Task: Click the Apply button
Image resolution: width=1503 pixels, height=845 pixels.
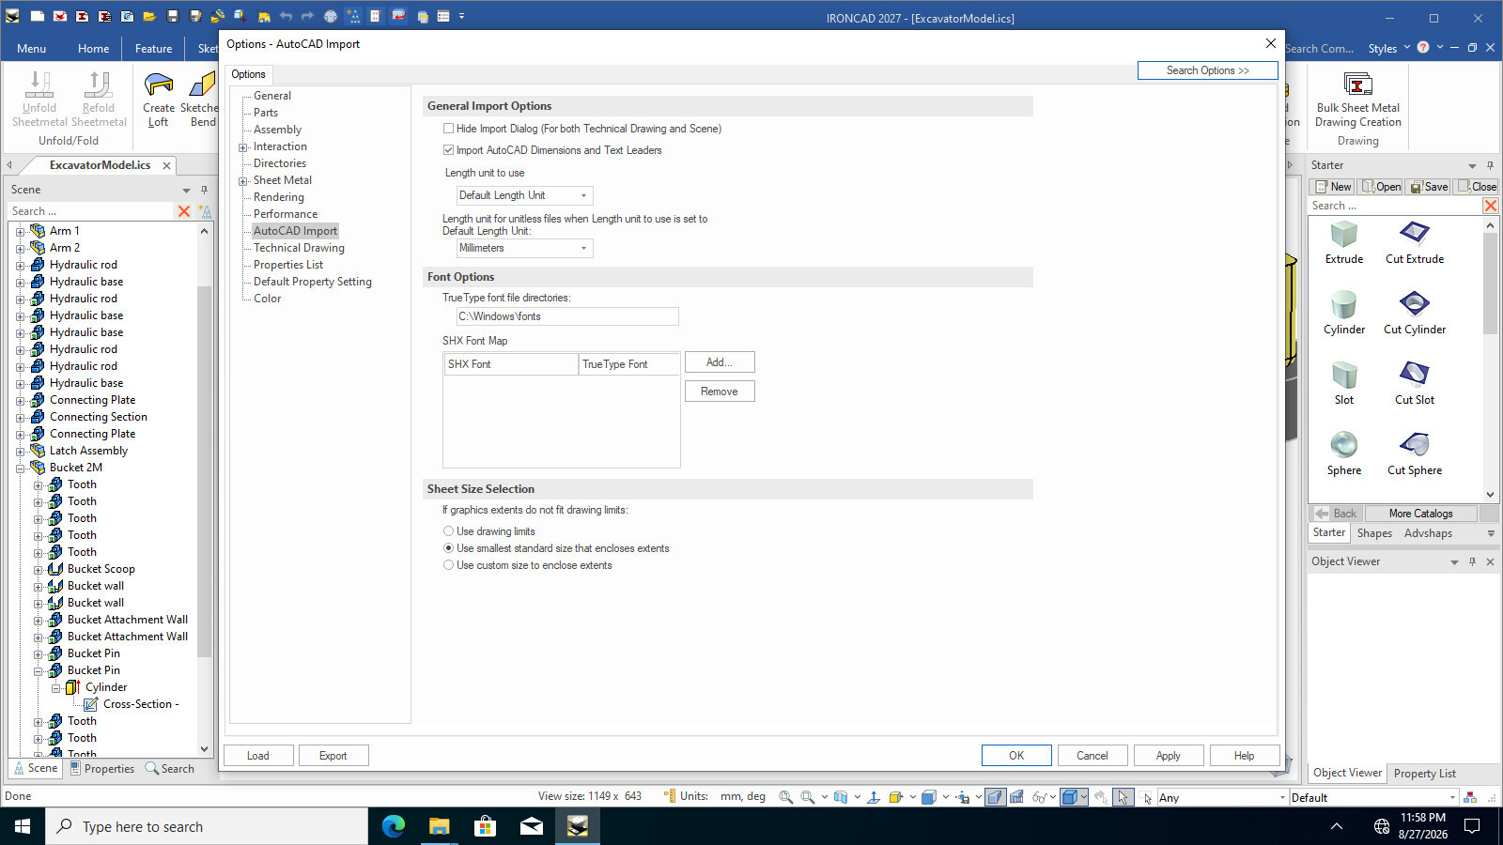Action: pos(1169,756)
